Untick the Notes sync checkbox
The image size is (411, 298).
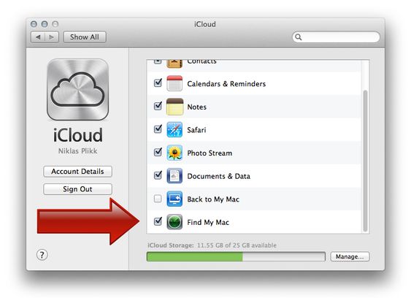[x=158, y=106]
